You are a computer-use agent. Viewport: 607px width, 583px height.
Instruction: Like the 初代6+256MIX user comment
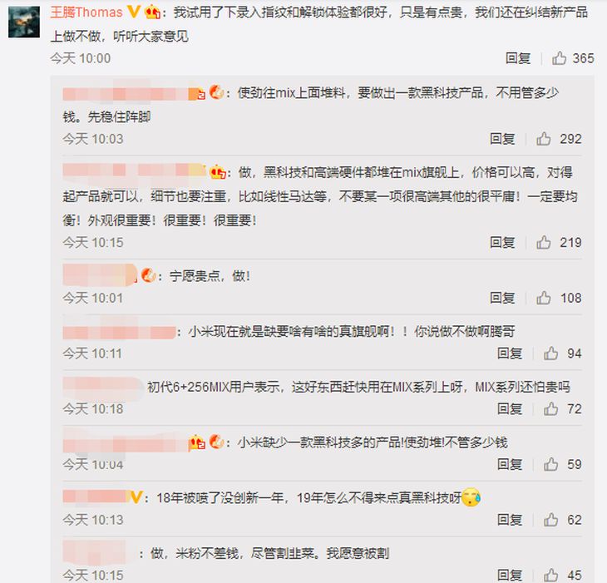(x=550, y=408)
